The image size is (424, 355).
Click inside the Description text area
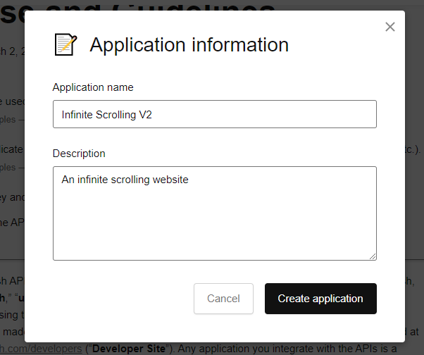click(x=215, y=213)
